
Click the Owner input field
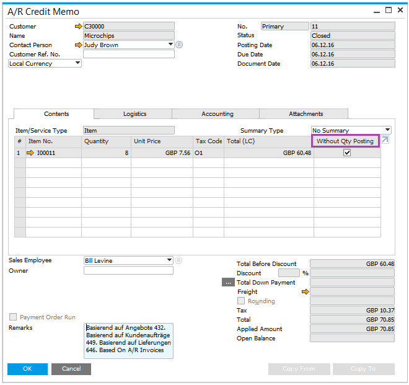129,270
